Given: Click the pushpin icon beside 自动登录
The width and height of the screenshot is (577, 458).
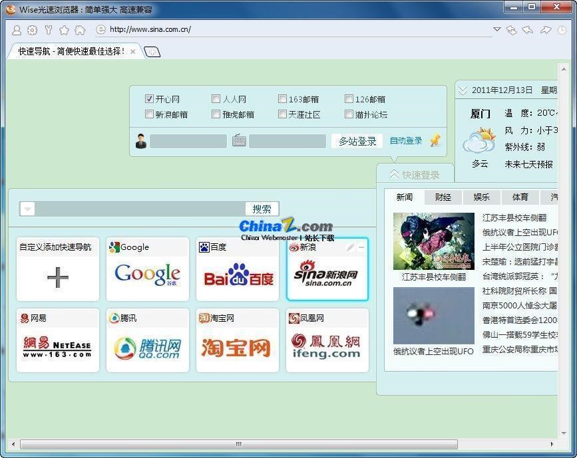Looking at the screenshot, I should click(435, 140).
